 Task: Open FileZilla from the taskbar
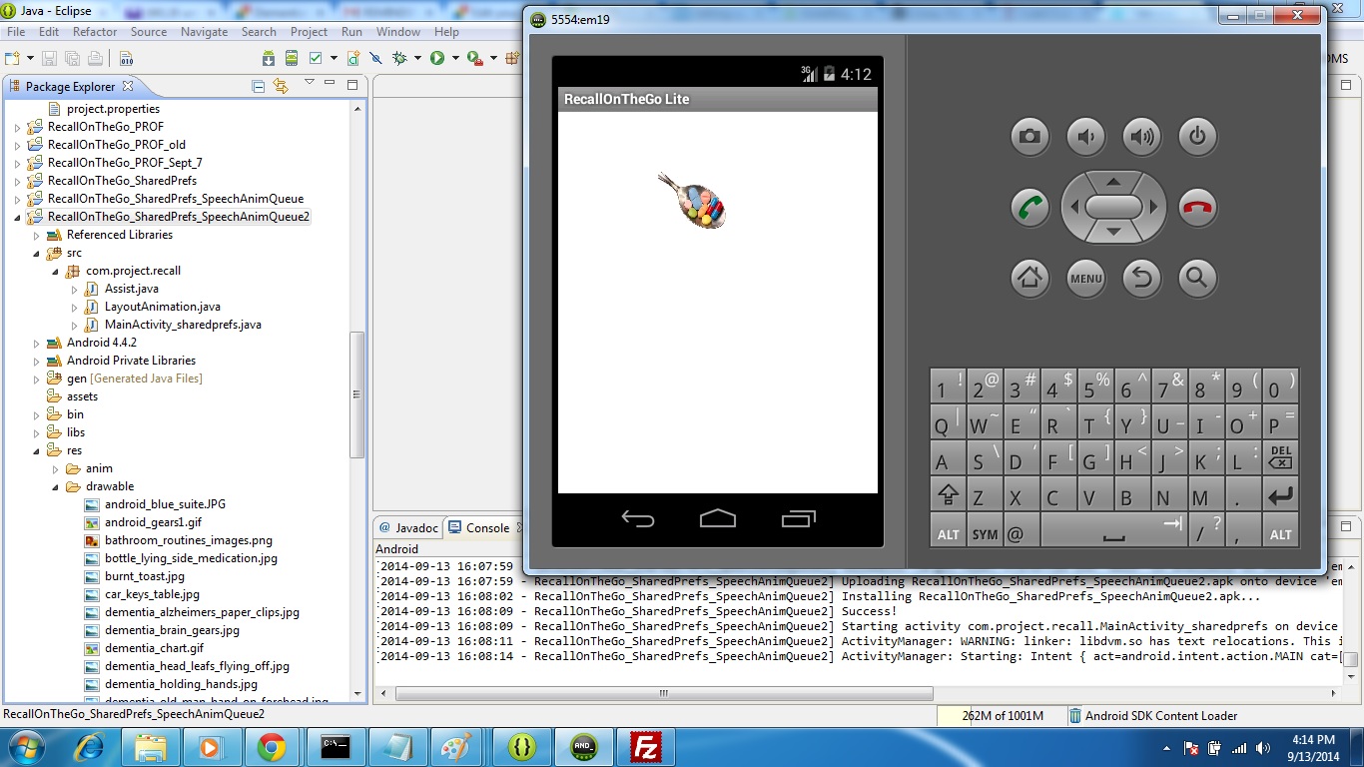[646, 746]
